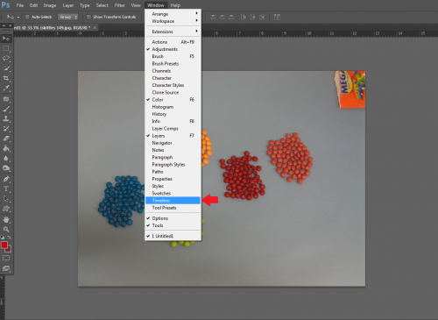
Task: Select the Lasso tool
Action: pyautogui.click(x=6, y=59)
